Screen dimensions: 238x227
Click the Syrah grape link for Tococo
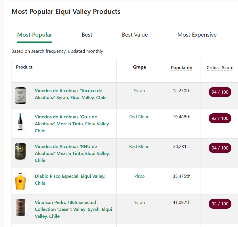pos(139,91)
